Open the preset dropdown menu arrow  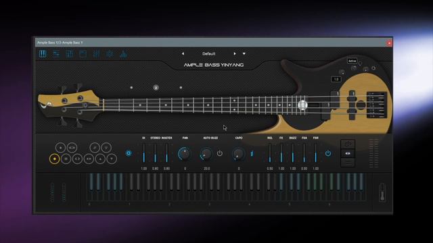[x=244, y=54]
